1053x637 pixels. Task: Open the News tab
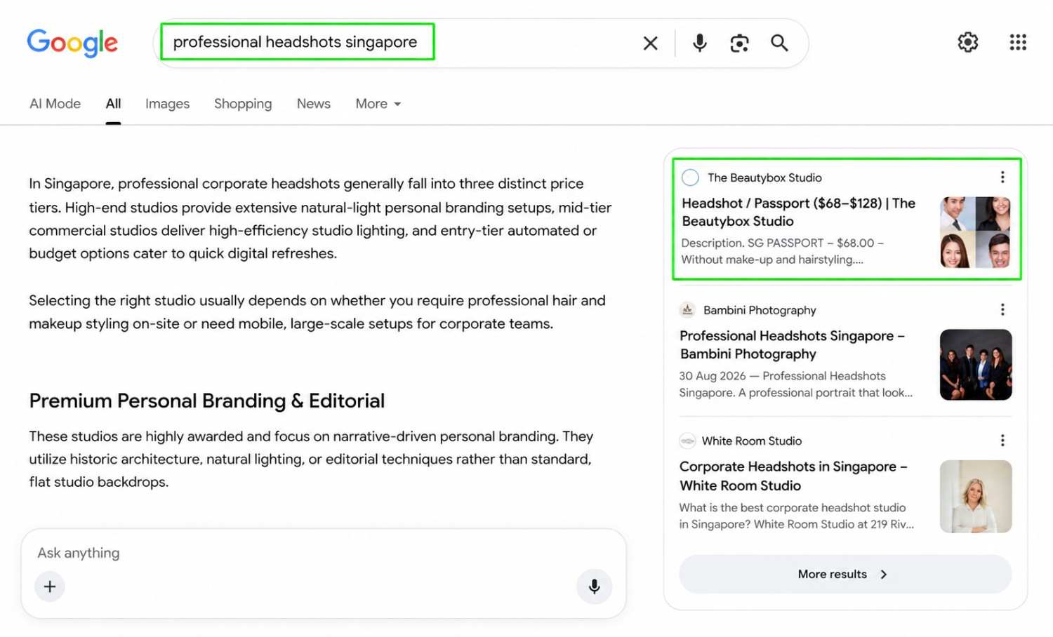tap(313, 104)
